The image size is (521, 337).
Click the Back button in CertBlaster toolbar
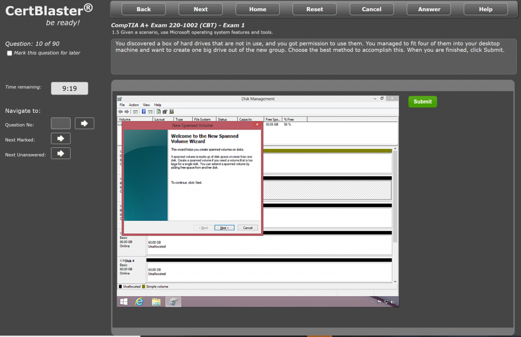[143, 9]
